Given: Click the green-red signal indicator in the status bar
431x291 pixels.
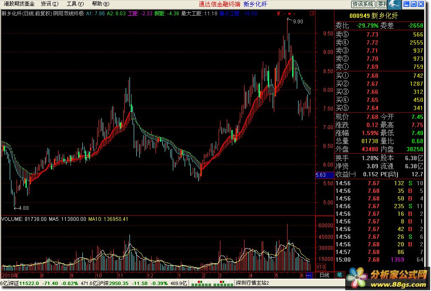Looking at the screenshot, I should 211,283.
